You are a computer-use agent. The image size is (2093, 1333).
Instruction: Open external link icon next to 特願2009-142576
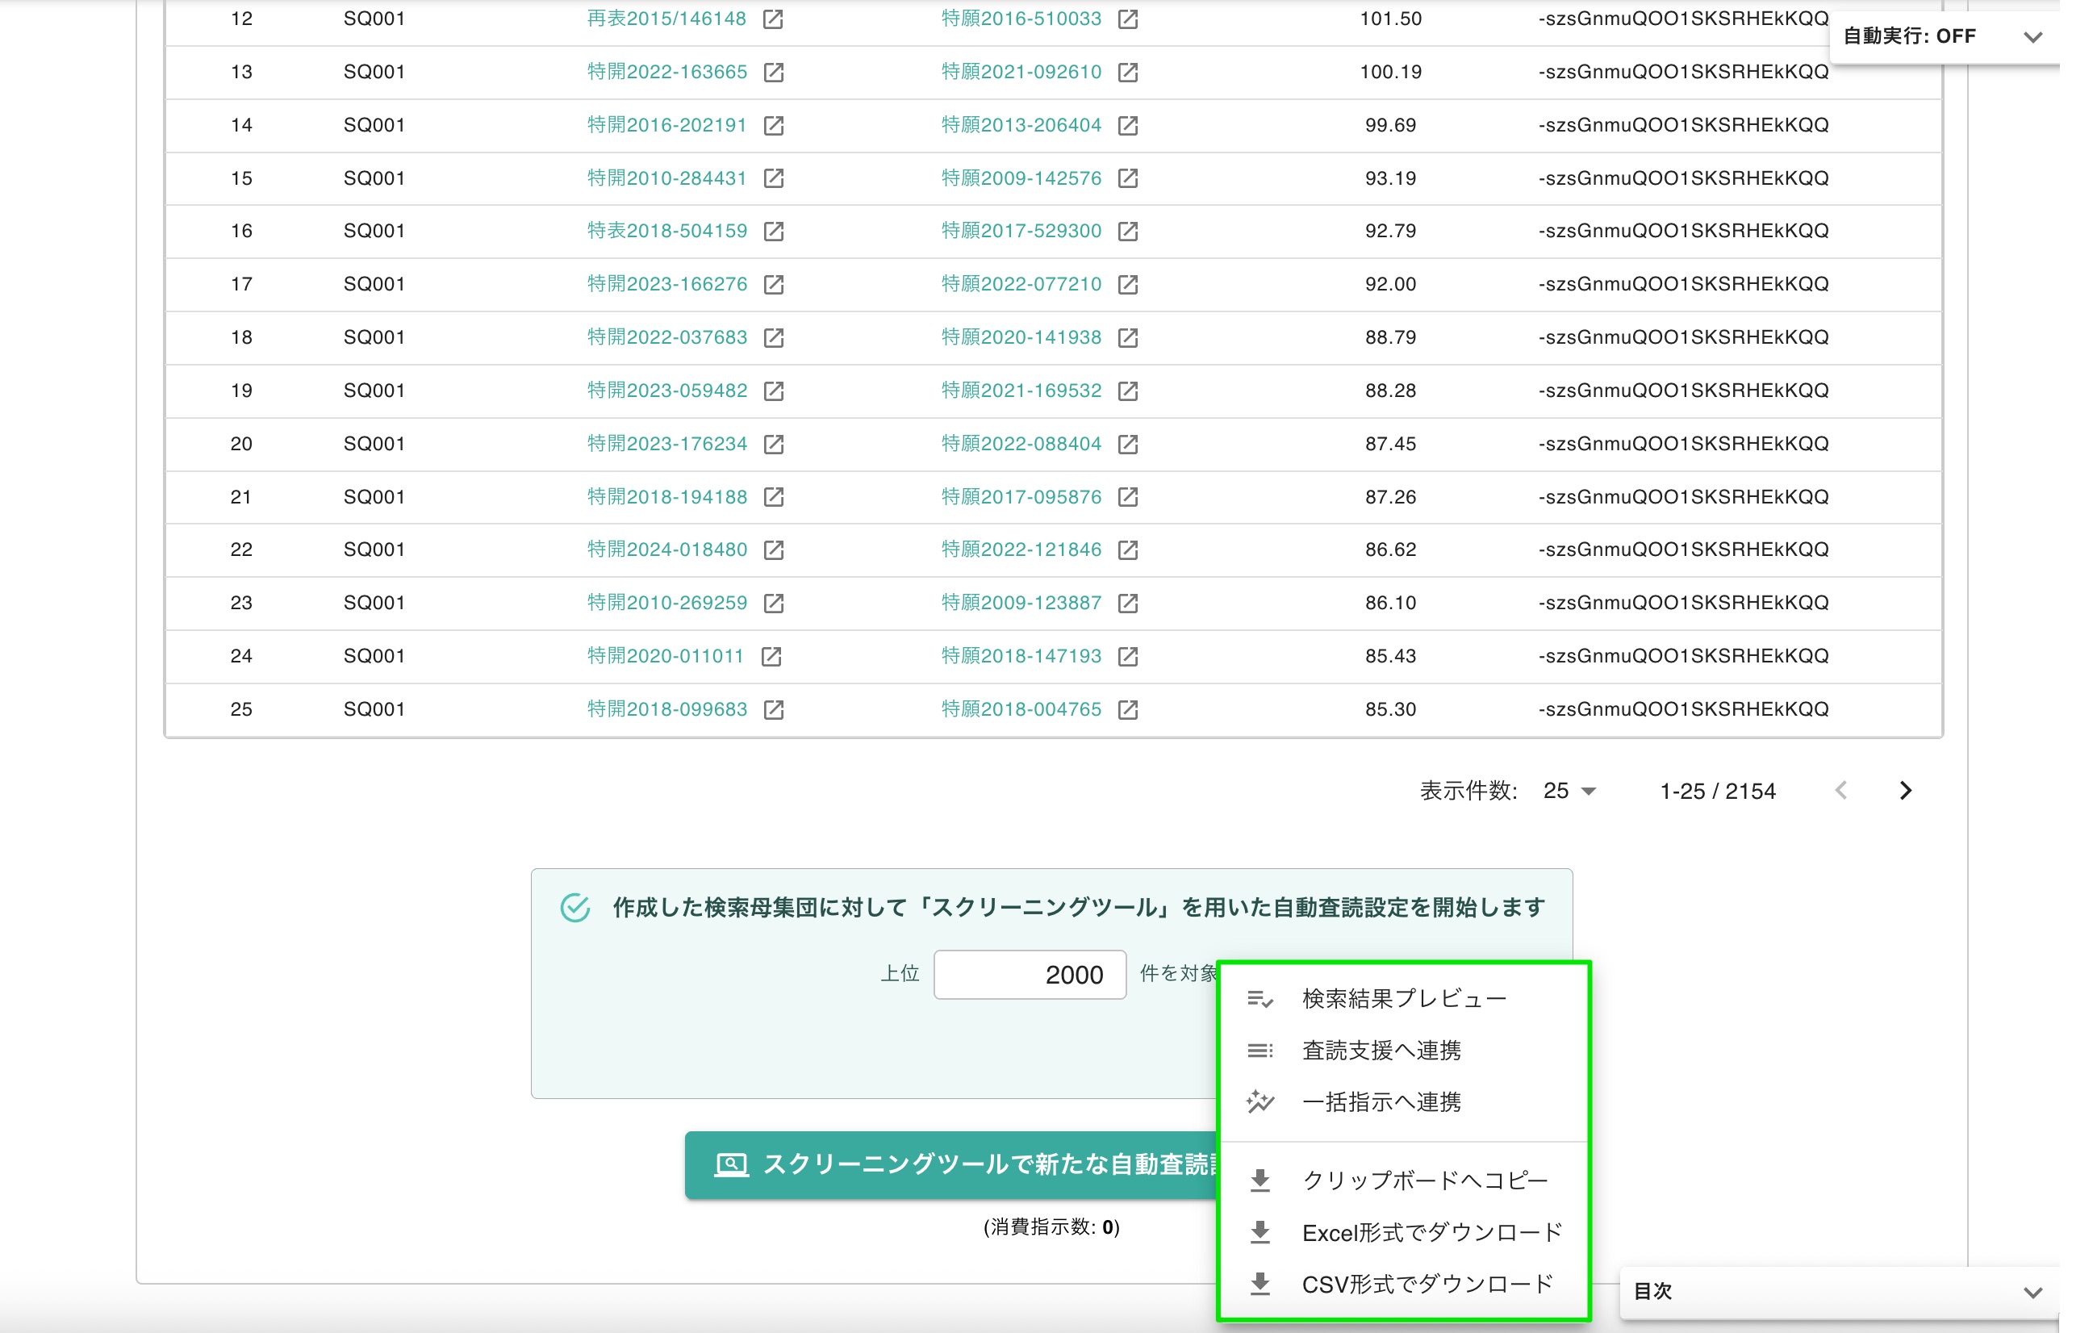coord(1127,178)
